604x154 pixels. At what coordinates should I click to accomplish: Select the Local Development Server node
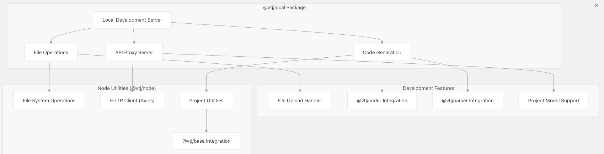(x=132, y=20)
